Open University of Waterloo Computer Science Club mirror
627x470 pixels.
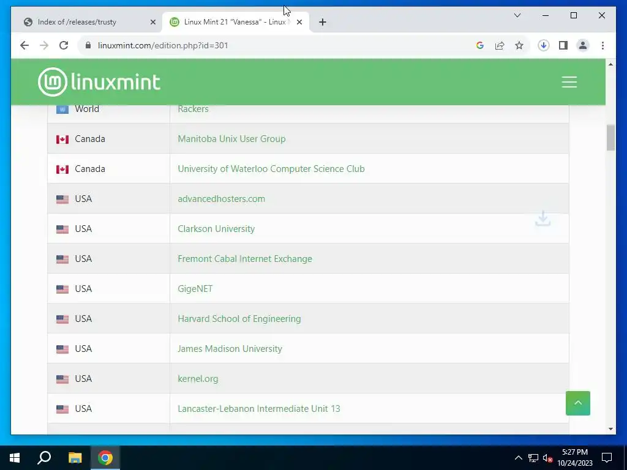(271, 169)
